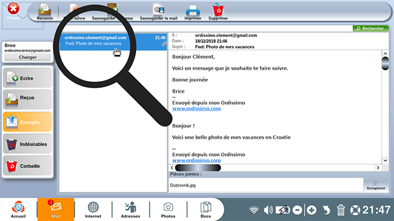Click the 21:47 clock
The width and height of the screenshot is (394, 221).
click(x=376, y=210)
